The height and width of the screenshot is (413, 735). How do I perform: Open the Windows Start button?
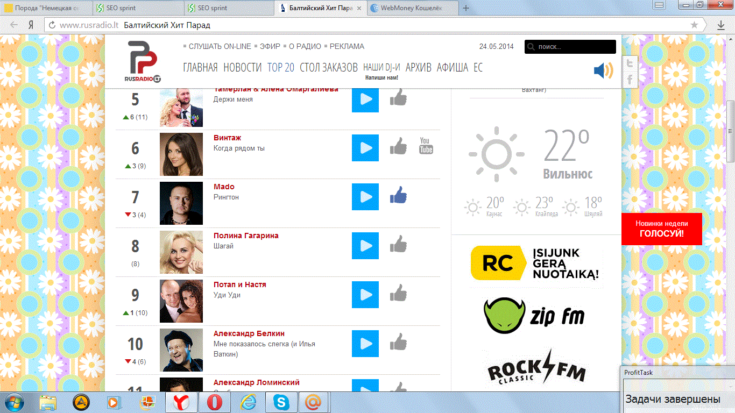coord(15,402)
